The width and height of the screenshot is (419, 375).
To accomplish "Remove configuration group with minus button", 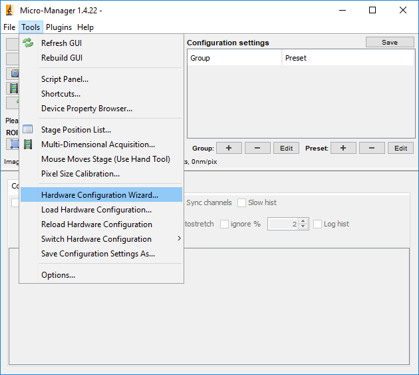I will (257, 148).
